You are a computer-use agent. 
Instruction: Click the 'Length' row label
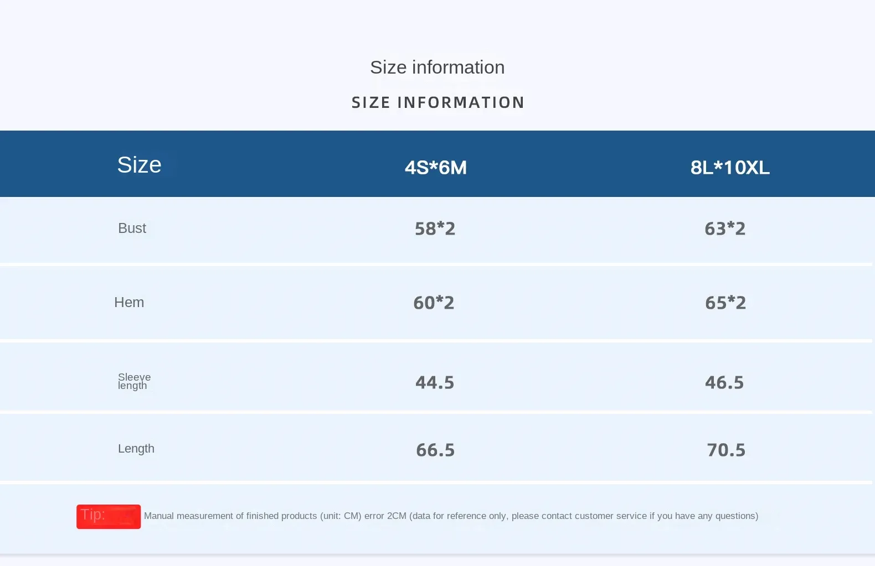tap(136, 449)
